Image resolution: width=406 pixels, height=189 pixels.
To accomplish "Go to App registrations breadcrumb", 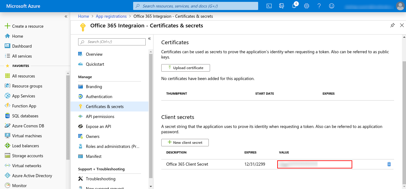I will (x=111, y=16).
